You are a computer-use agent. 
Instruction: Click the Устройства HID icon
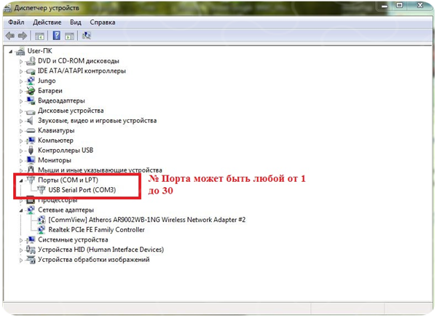(x=31, y=250)
